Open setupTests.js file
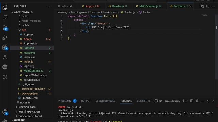This screenshot has height=122, width=218. 32,80
